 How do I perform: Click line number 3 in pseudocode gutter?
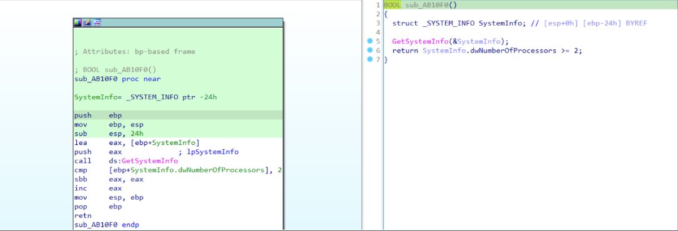tap(378, 23)
